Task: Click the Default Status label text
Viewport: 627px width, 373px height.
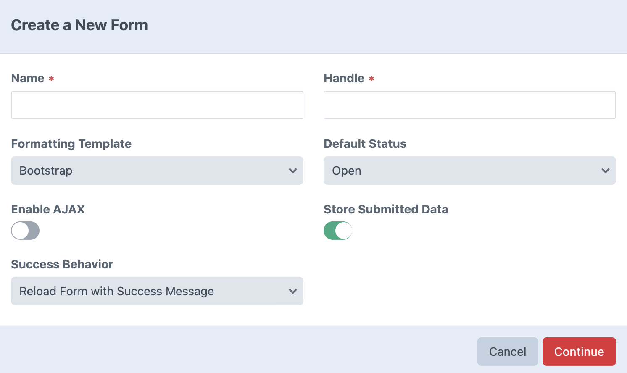Action: click(x=365, y=144)
